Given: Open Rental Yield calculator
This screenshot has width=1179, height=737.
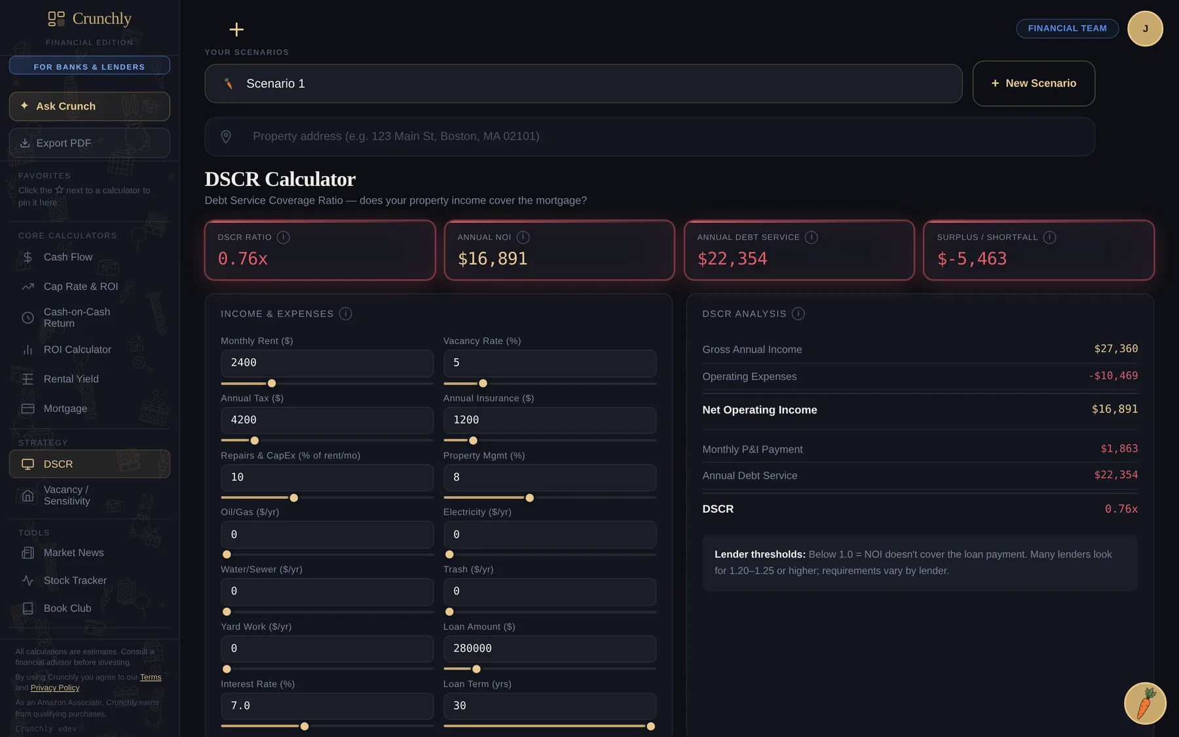Looking at the screenshot, I should [x=90, y=379].
